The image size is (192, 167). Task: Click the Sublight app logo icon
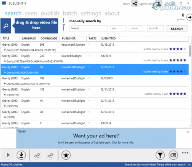[4, 3]
